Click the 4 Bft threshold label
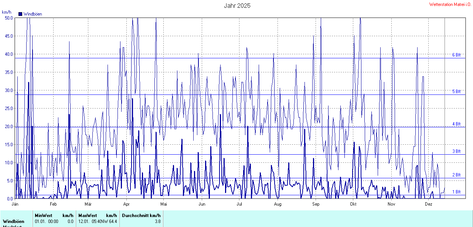Image resolution: width=473 pixels, height=227 pixels. (456, 124)
